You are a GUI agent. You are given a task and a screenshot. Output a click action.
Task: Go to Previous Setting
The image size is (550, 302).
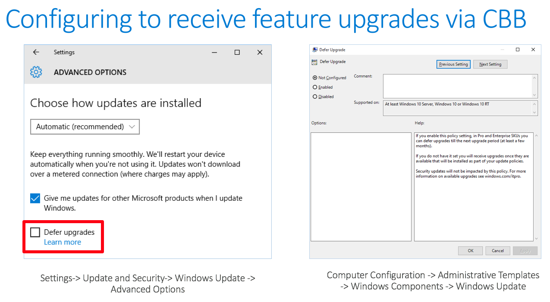[453, 65]
